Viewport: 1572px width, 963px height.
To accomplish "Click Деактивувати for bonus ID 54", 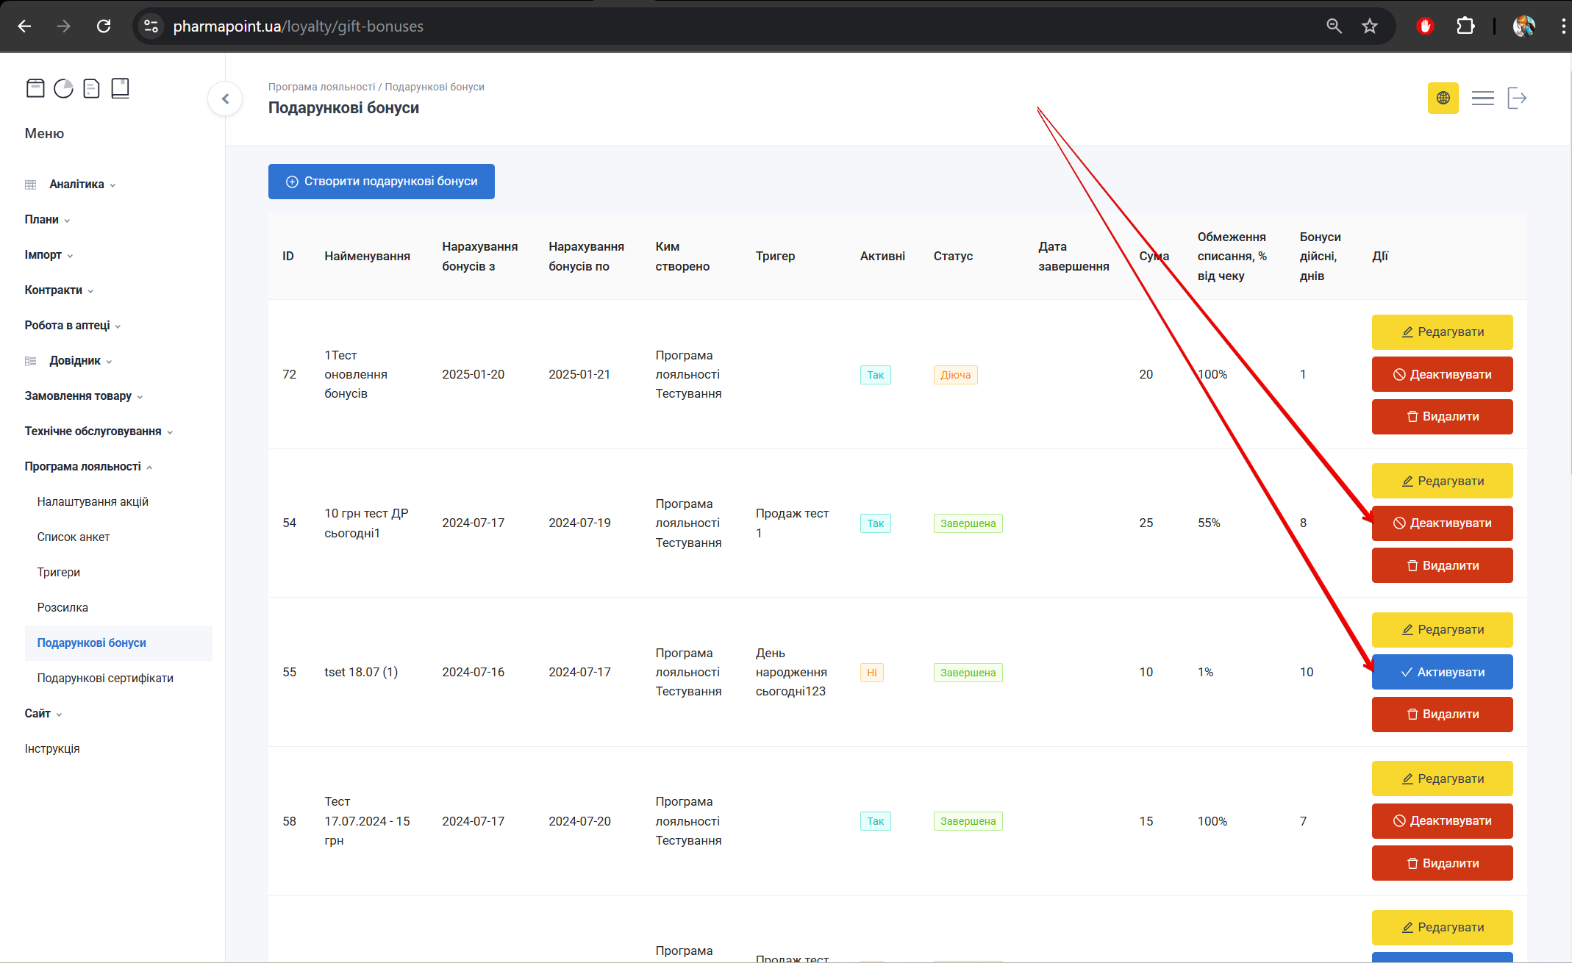I will click(1442, 523).
